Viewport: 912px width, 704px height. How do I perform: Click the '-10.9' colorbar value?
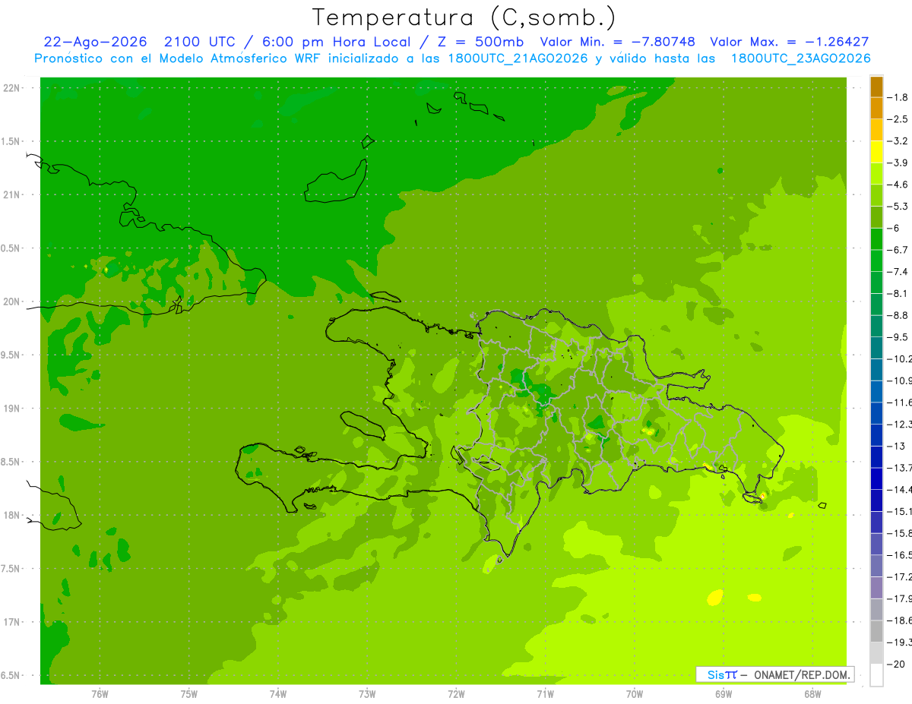pos(900,380)
